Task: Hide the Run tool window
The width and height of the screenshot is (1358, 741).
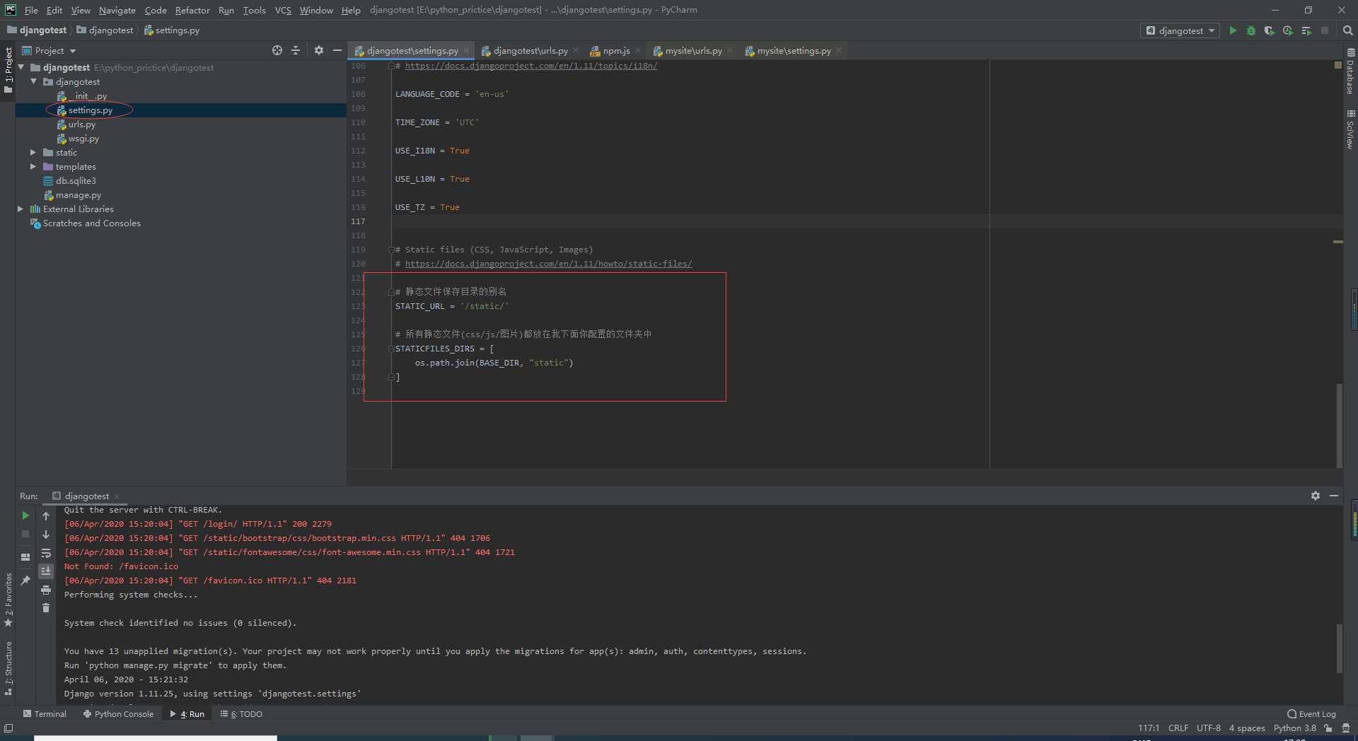Action: click(1334, 496)
